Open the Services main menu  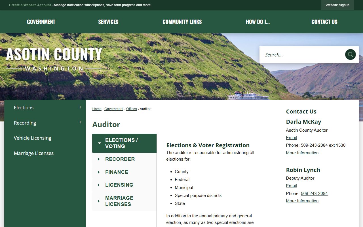108,22
